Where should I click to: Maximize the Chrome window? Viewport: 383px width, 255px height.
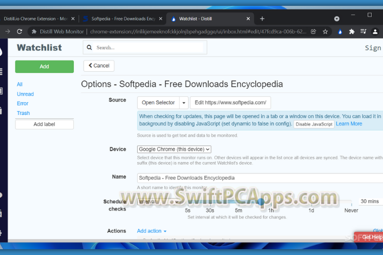[370, 15]
